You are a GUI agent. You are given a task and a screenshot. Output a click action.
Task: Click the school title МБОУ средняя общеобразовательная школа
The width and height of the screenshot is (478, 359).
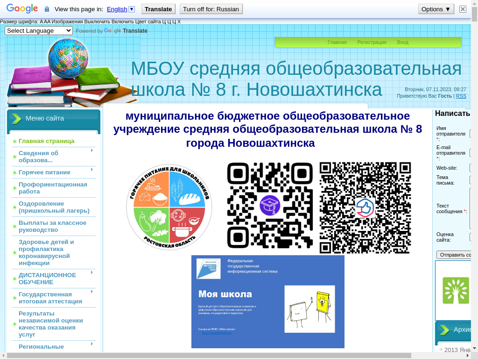pyautogui.click(x=295, y=79)
